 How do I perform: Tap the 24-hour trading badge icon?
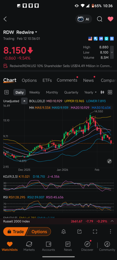[101, 39]
